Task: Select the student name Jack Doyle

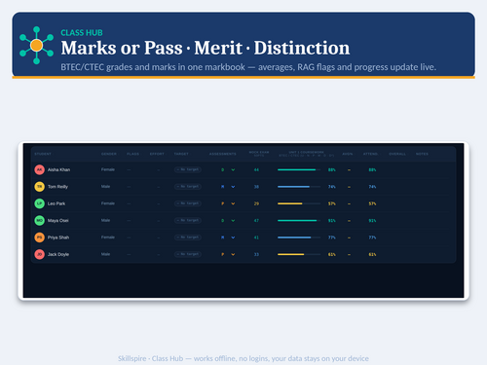Action: tap(58, 254)
